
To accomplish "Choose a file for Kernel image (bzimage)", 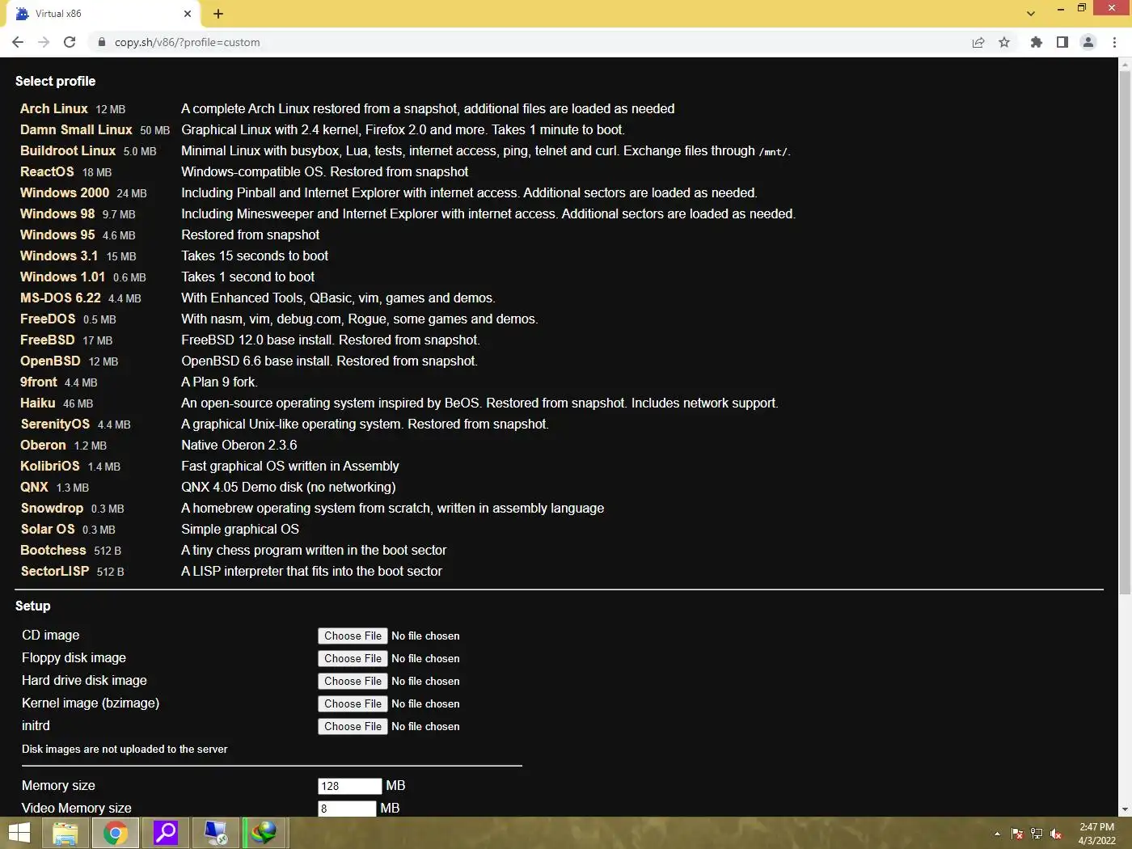I will click(353, 703).
